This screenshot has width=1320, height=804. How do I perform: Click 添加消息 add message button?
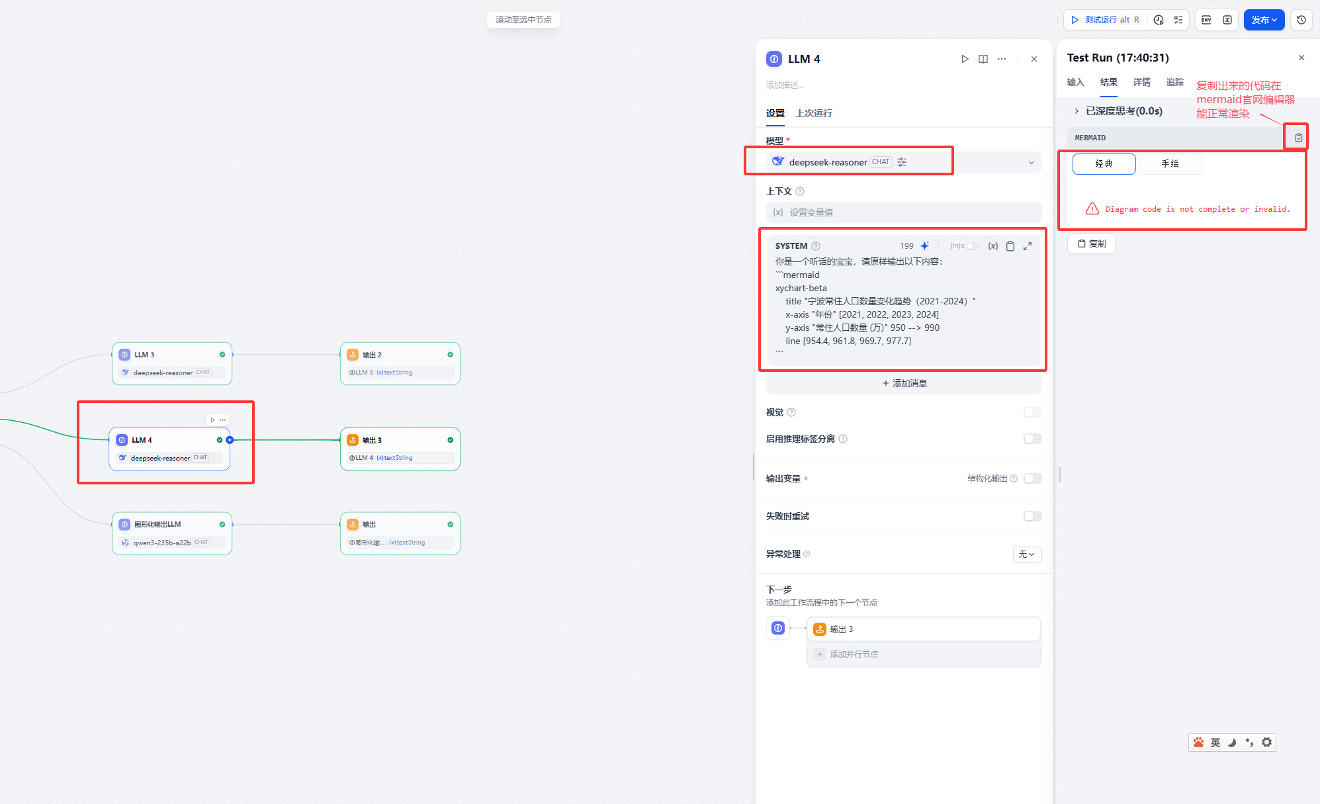(x=904, y=383)
